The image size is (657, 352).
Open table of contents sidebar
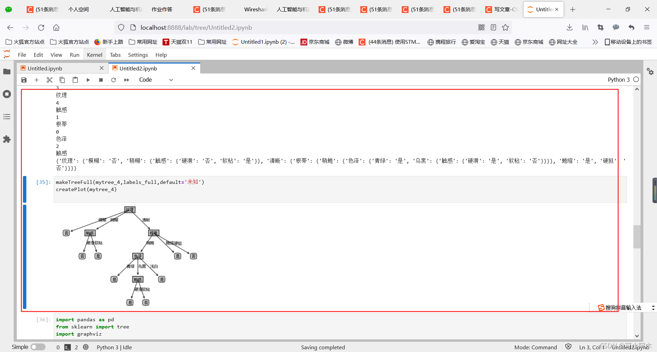click(x=7, y=117)
